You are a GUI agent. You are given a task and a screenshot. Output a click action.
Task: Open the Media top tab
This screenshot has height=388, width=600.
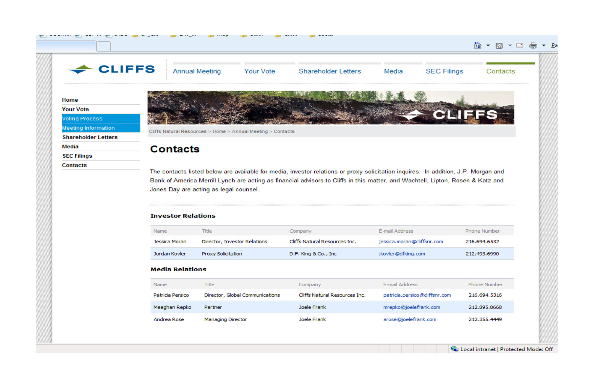point(393,71)
